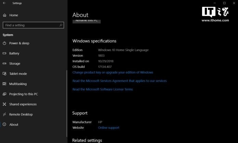Screen dimensions: 238x143
Task: Click the Tablet mode icon
Action: pos(4,74)
